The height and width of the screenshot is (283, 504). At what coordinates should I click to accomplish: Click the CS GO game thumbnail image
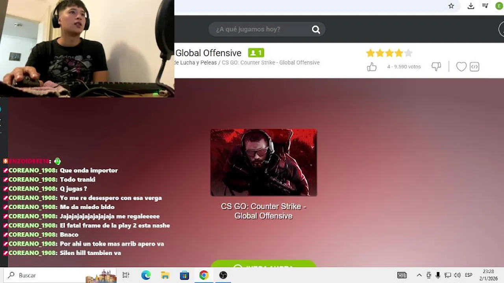pyautogui.click(x=263, y=162)
